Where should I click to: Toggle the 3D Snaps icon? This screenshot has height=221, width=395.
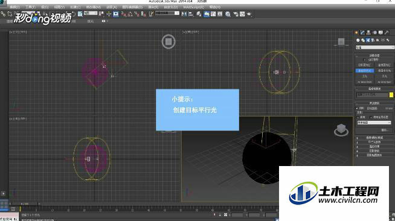[123, 14]
